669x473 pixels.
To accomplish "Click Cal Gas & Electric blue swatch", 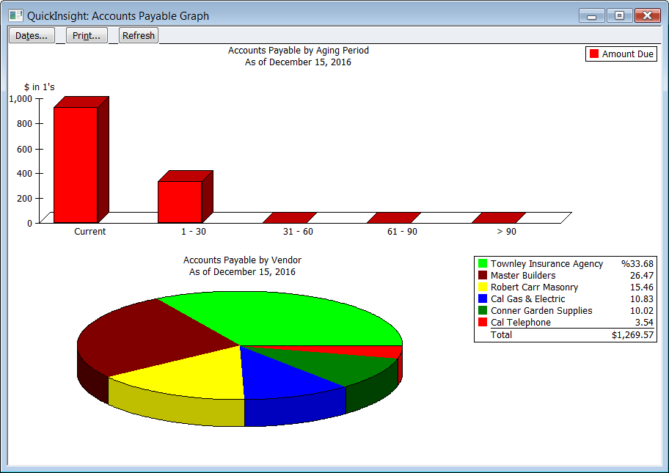I will click(483, 299).
